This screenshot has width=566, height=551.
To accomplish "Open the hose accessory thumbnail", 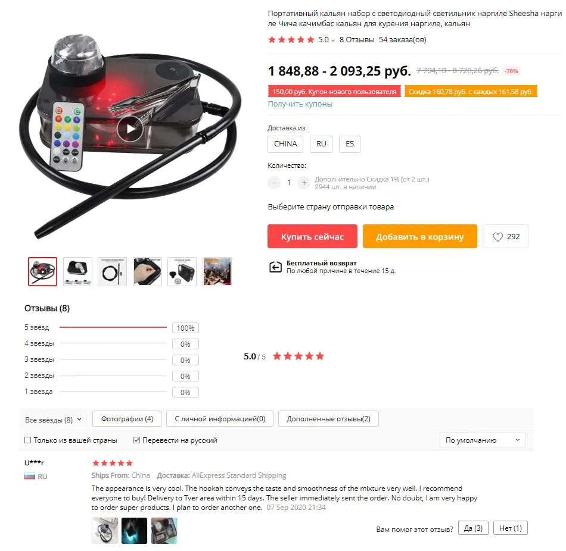I will [112, 271].
